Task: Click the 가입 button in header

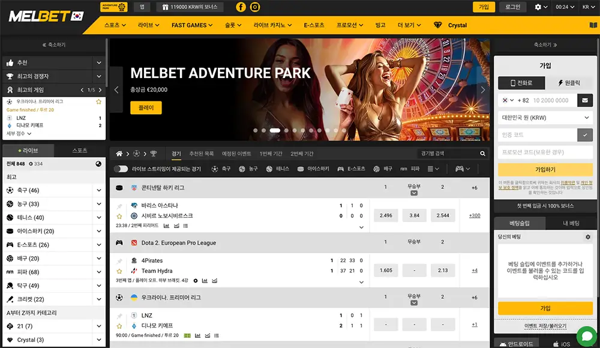Action: click(484, 7)
